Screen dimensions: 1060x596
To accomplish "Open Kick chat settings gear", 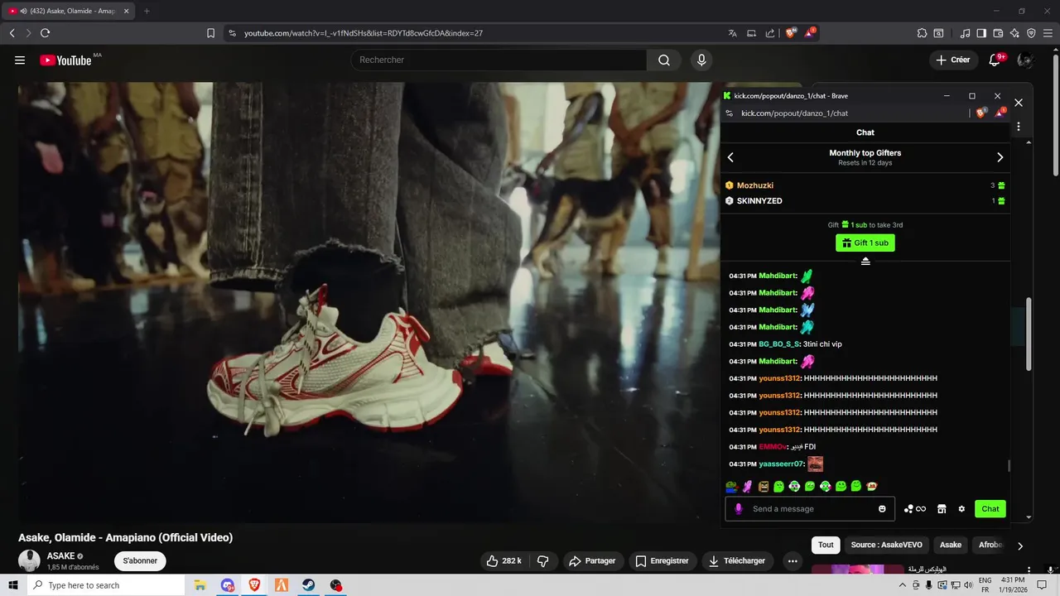I will pyautogui.click(x=961, y=508).
